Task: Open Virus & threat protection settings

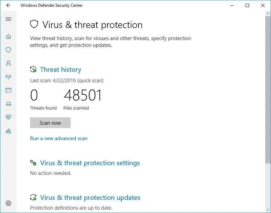Action: pyautogui.click(x=90, y=163)
